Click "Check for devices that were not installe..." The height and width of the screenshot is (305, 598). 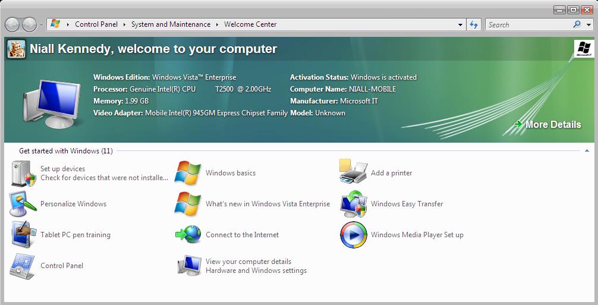click(104, 178)
